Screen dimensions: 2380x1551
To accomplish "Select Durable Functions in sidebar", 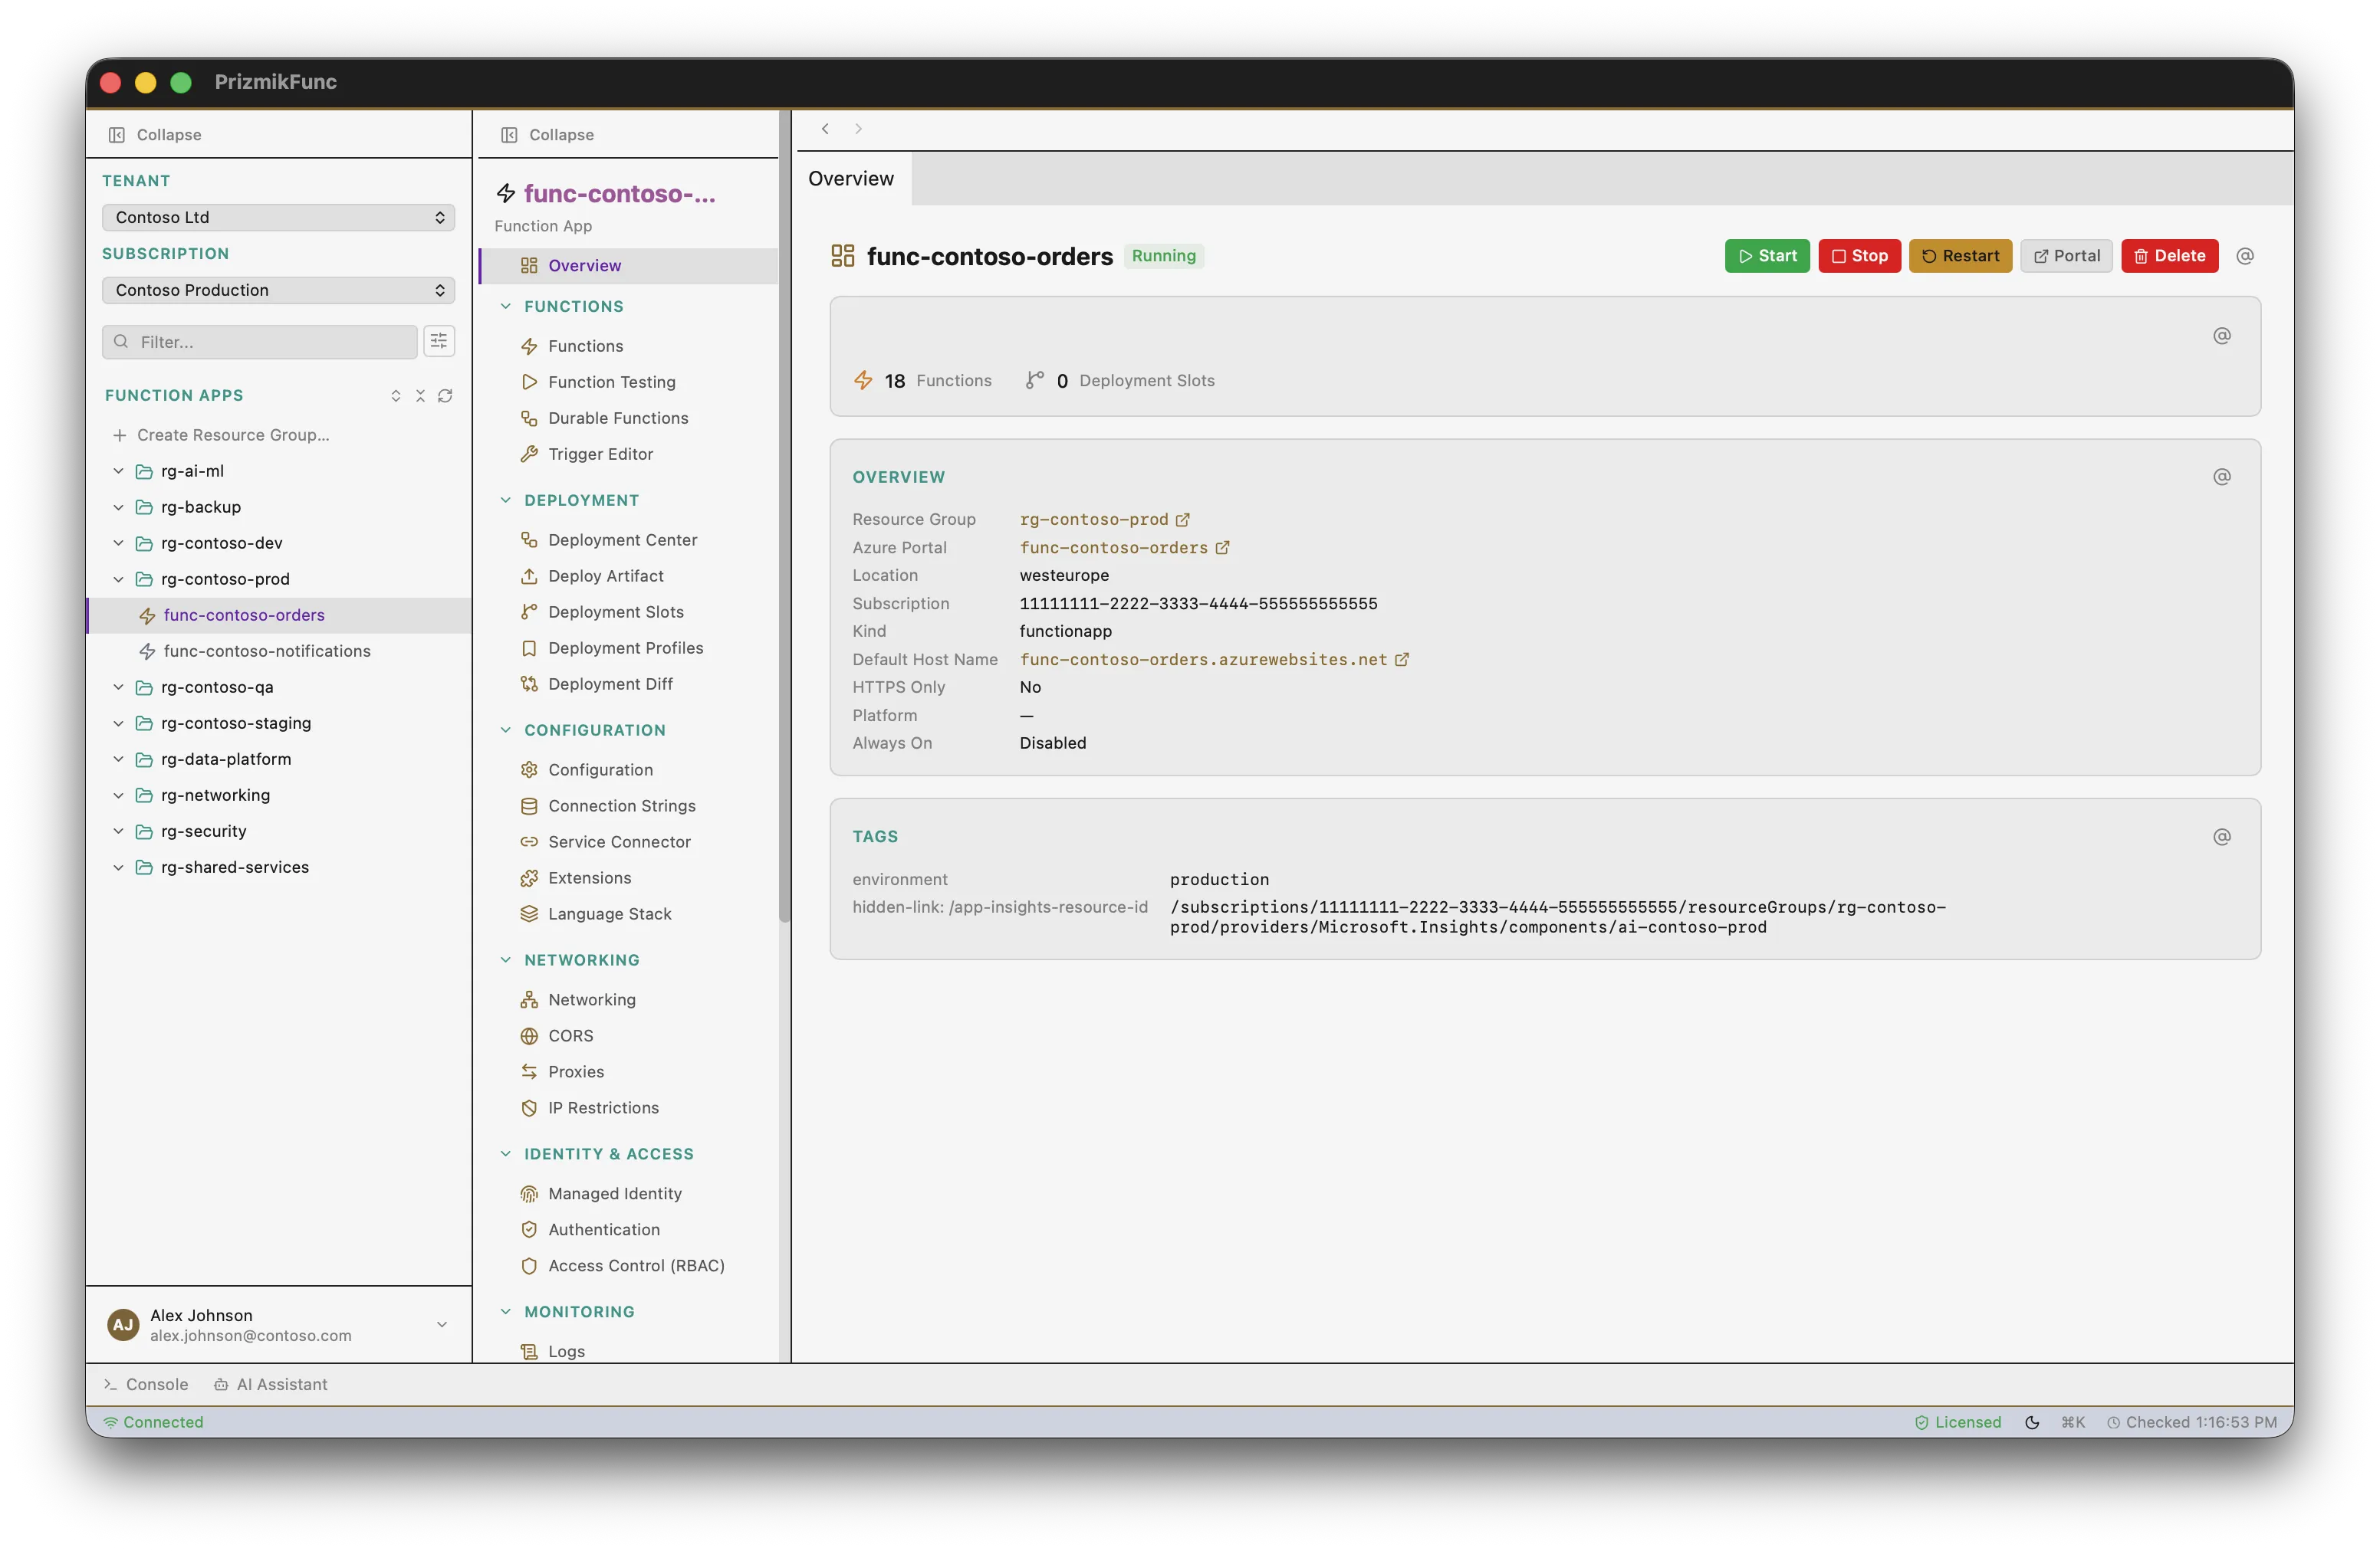I will click(x=617, y=418).
